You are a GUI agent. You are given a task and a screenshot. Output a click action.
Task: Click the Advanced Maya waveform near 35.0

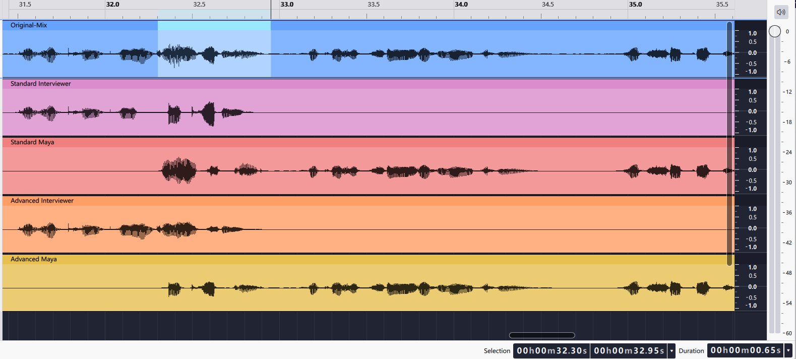click(632, 288)
